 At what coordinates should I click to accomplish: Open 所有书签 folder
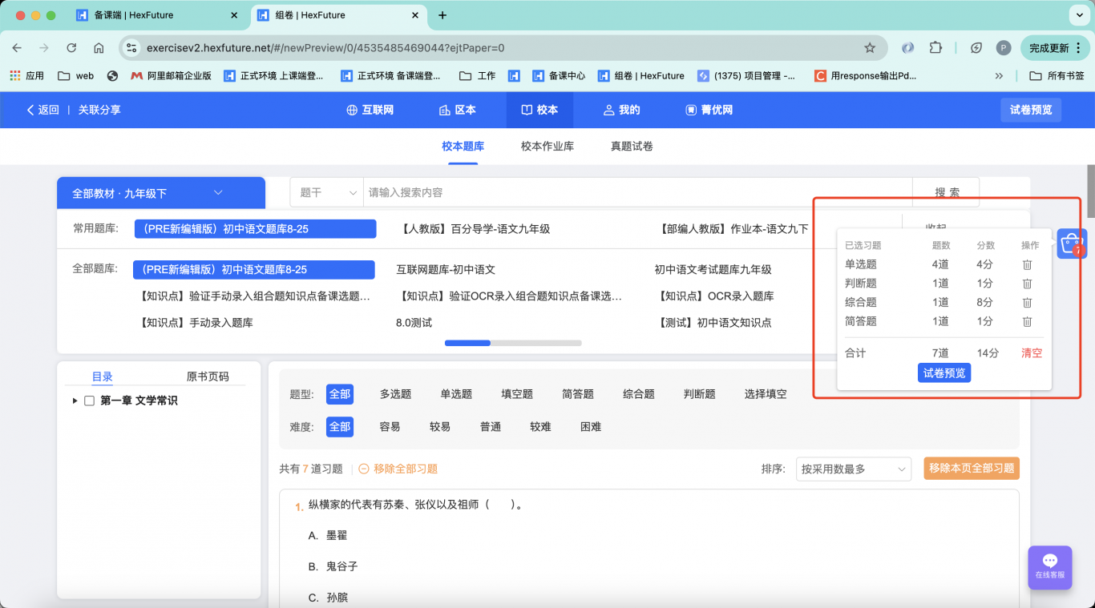click(1057, 76)
